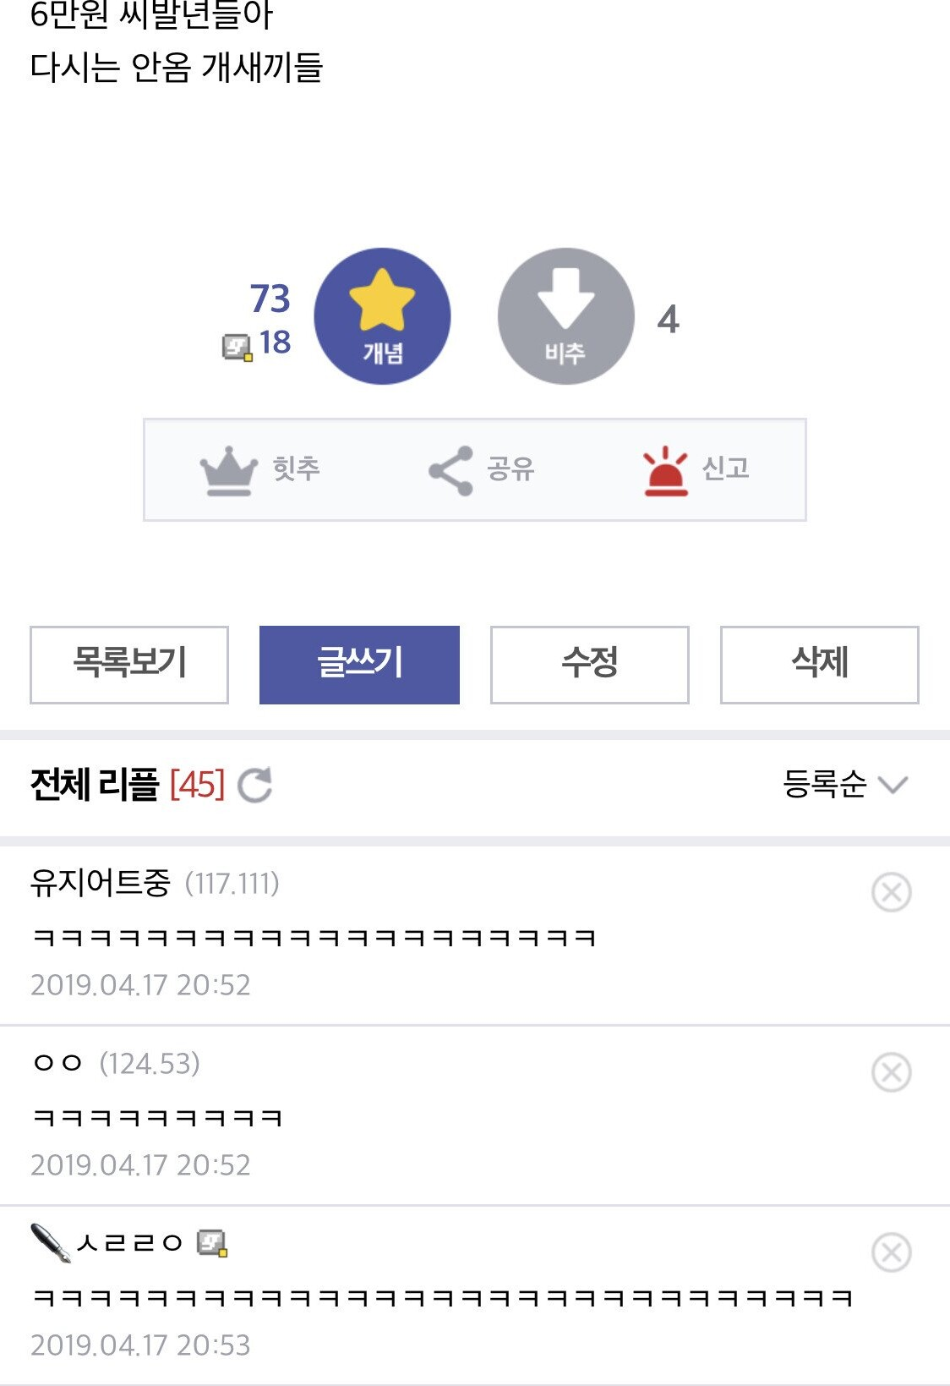This screenshot has height=1386, width=950.
Task: Write a new post with 글쓰기
Action: tap(359, 665)
